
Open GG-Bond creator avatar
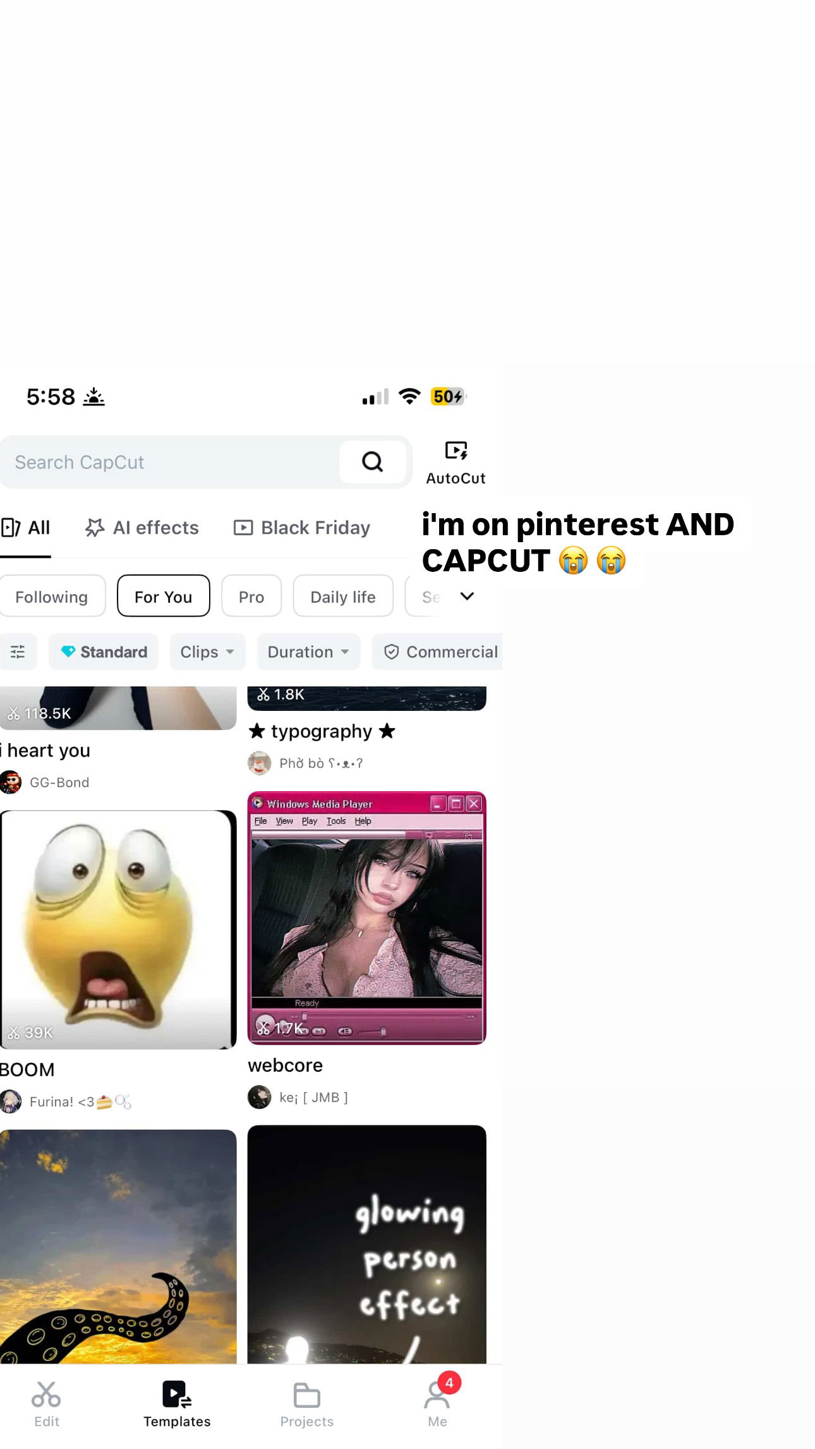point(11,782)
